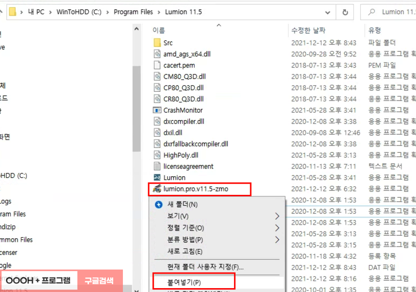Choose 새 폴더(N) in context menu
Image resolution: width=416 pixels, height=292 pixels.
point(182,204)
